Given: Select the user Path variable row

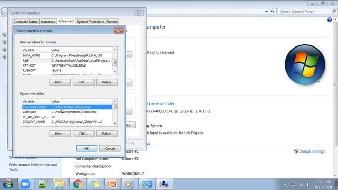Looking at the screenshot, I should pos(67,61).
